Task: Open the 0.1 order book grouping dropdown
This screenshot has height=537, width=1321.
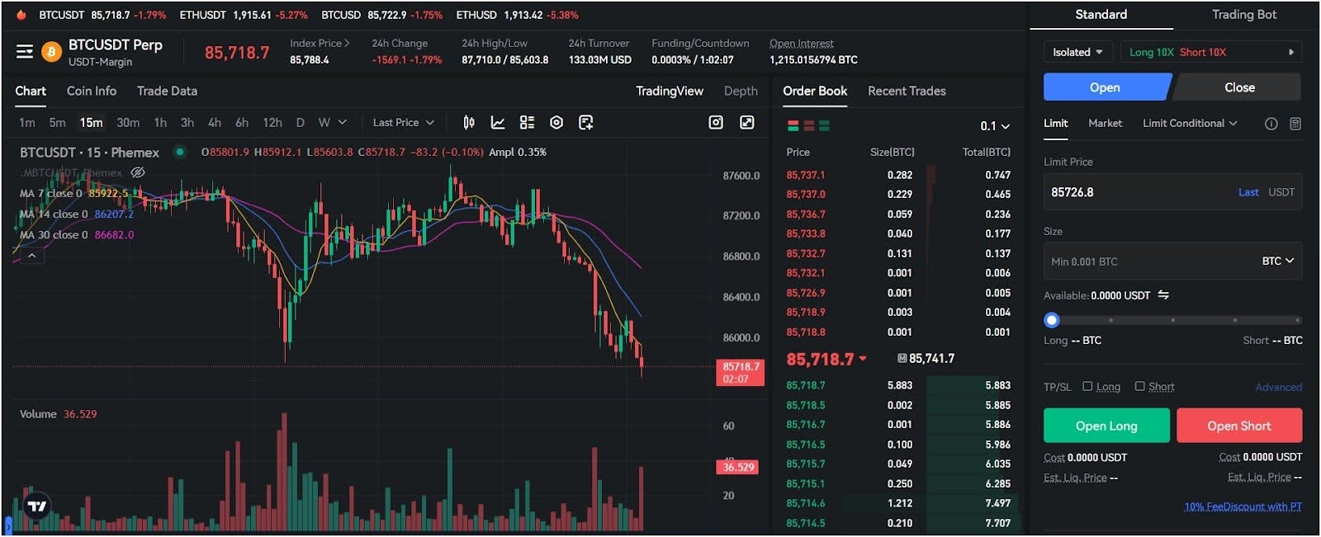Action: click(x=994, y=126)
